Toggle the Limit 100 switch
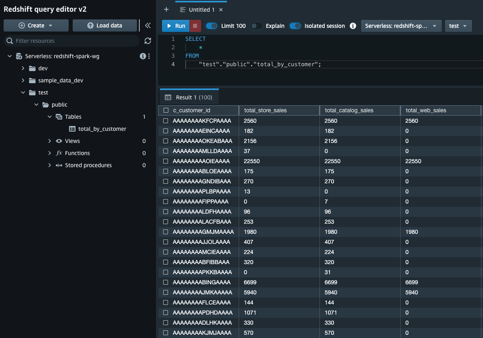The height and width of the screenshot is (338, 483). [x=212, y=26]
